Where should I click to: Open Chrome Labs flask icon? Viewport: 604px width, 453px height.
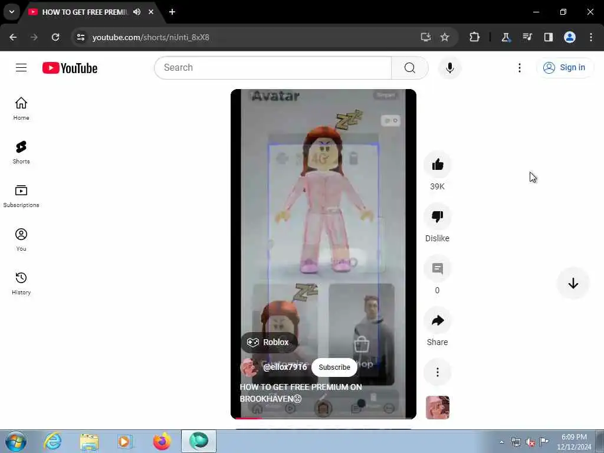pyautogui.click(x=505, y=37)
